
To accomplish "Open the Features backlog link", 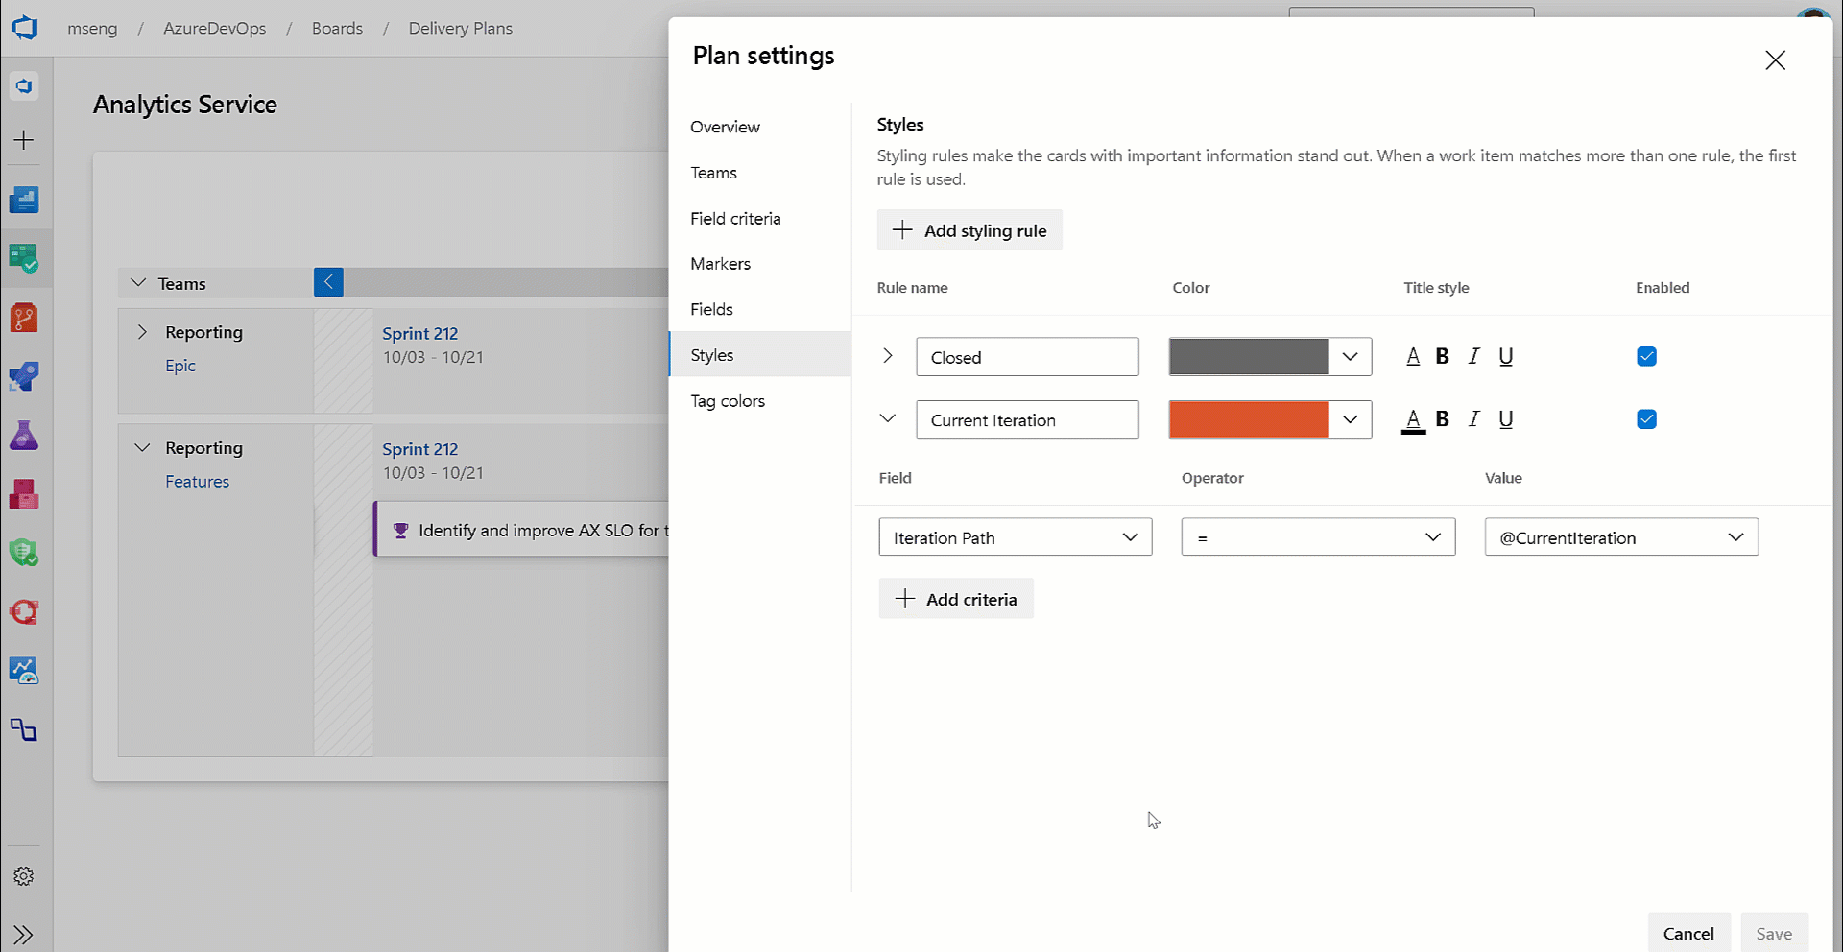I will (197, 482).
